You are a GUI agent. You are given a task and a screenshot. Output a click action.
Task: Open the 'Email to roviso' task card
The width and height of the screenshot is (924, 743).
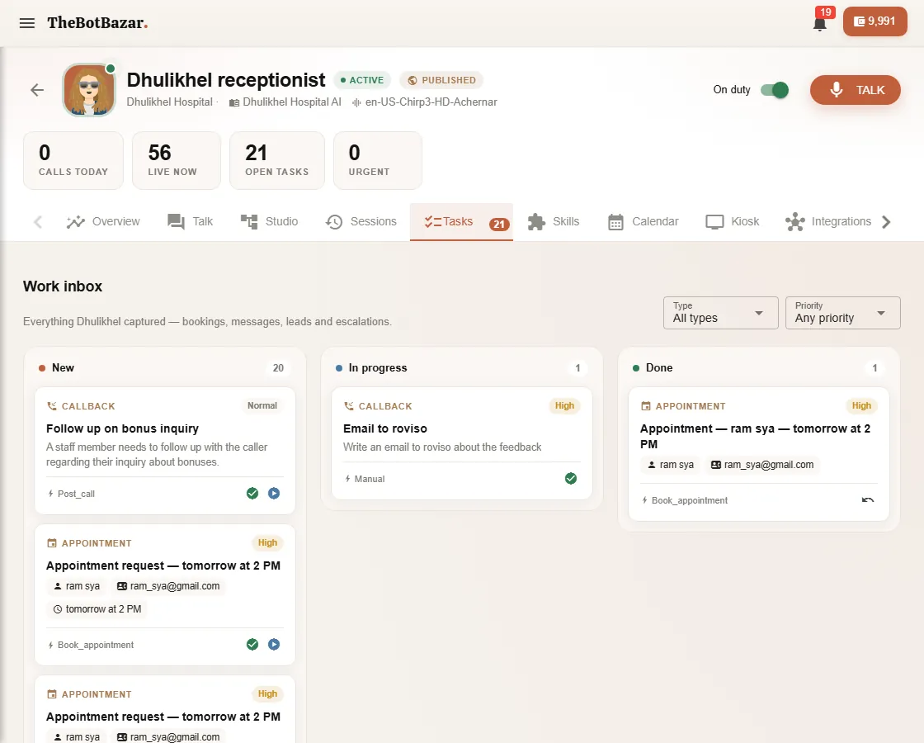point(462,443)
